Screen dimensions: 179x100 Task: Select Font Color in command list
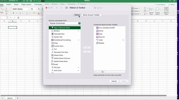coord(65,71)
